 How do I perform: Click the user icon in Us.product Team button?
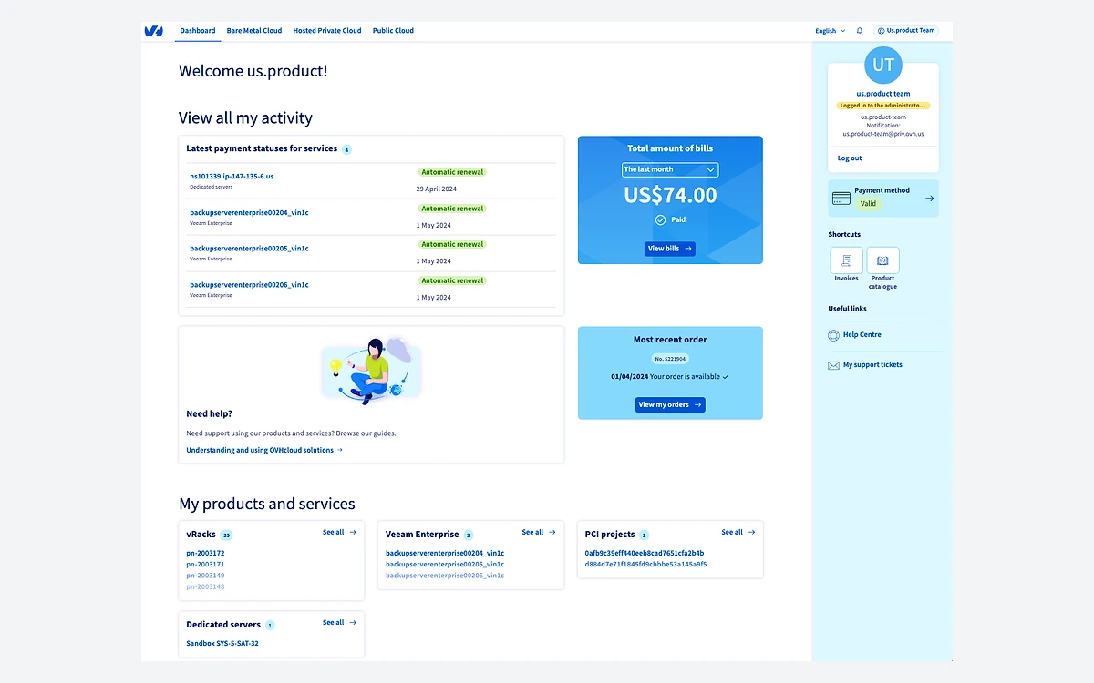pyautogui.click(x=882, y=31)
